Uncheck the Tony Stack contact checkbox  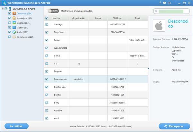tap(47, 32)
